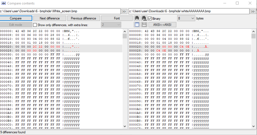257x135 pixels.
Task: Click left pane offset 000030 row
Action: click(61, 55)
